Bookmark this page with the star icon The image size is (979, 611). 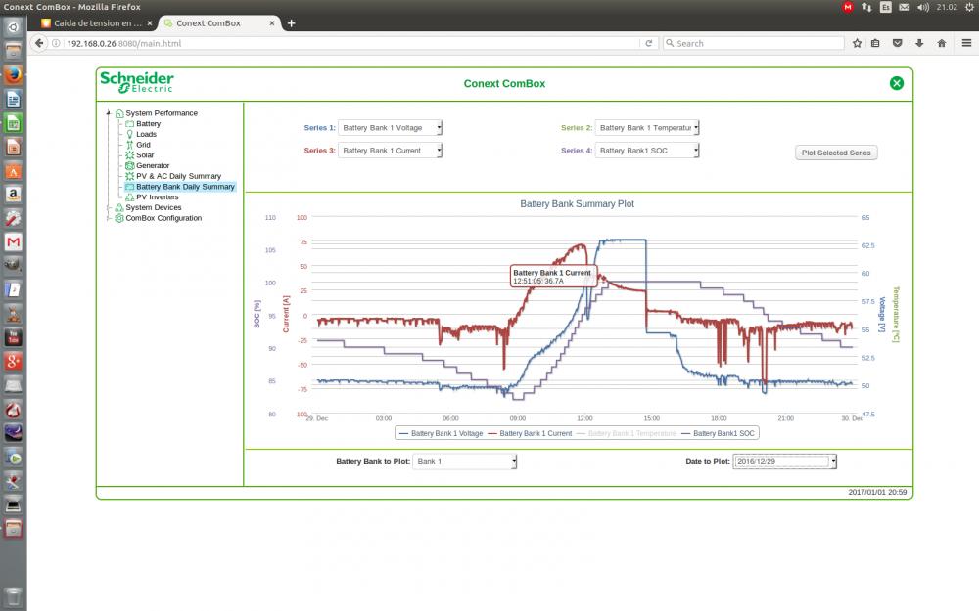[858, 43]
